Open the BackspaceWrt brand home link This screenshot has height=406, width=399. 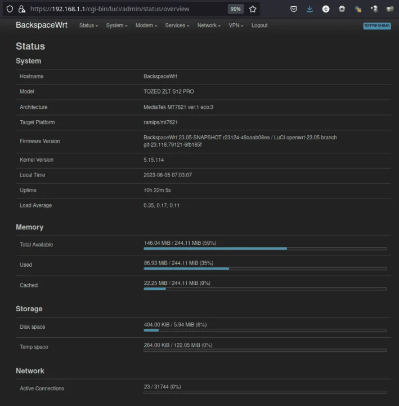point(42,25)
